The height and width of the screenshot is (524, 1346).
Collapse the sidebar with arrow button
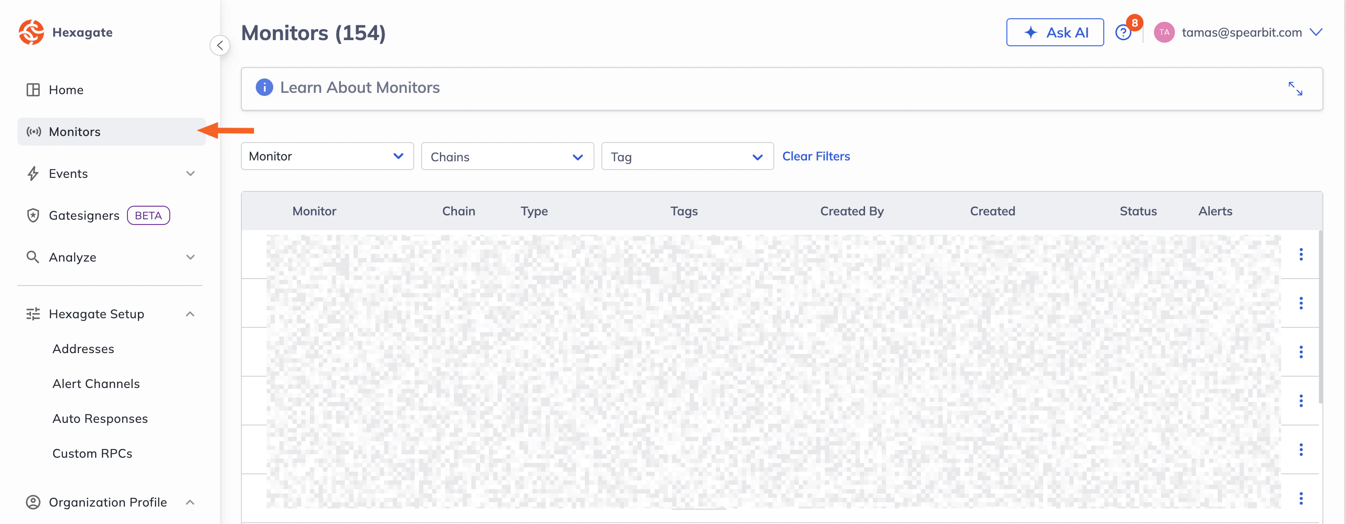coord(220,45)
